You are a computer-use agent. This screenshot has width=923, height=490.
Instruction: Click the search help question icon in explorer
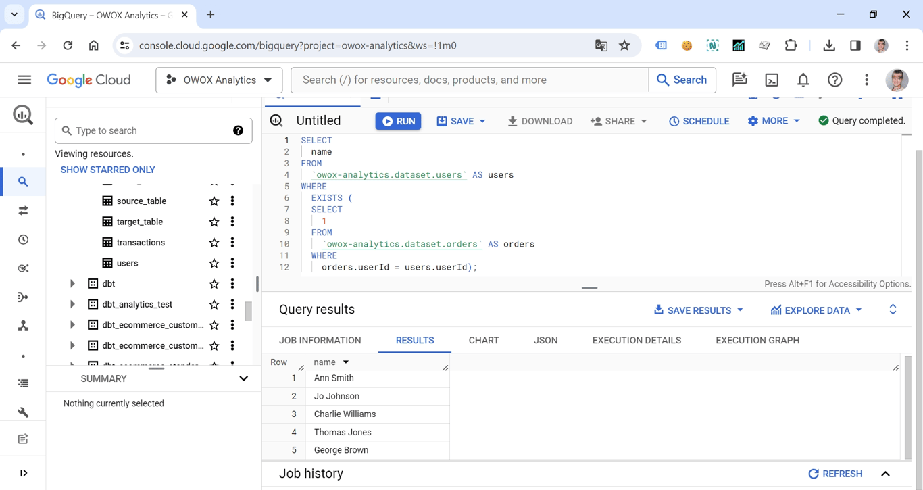[238, 130]
